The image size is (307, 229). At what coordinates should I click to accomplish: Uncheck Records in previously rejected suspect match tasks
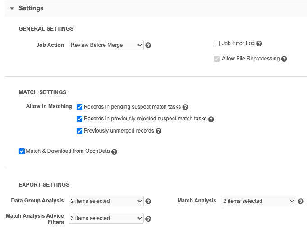click(x=80, y=119)
